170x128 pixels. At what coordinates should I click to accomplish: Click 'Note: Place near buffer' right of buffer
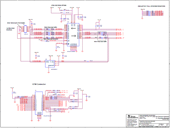pyautogui.click(x=100, y=42)
